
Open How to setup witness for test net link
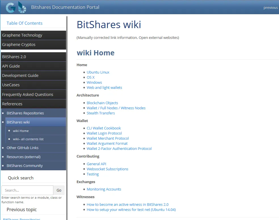(131, 210)
